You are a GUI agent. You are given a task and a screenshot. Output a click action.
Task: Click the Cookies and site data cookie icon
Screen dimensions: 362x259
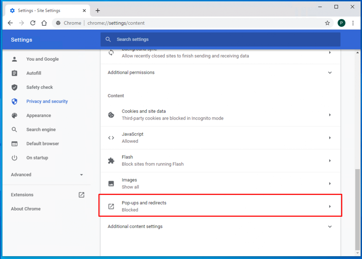(x=111, y=115)
